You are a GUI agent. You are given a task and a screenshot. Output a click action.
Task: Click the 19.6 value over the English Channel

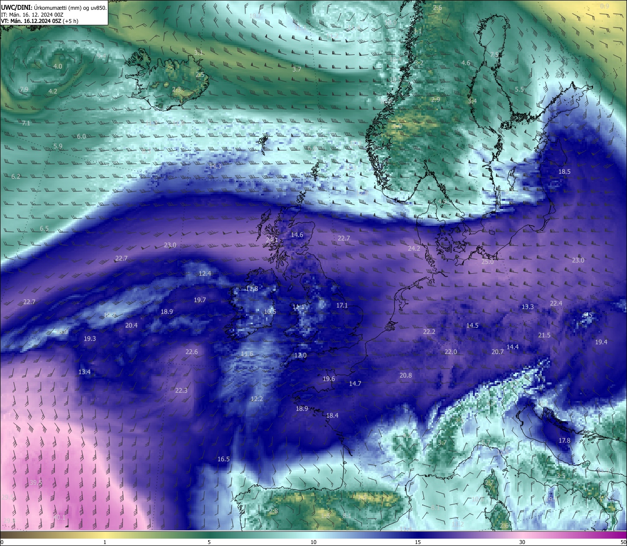[x=329, y=379]
